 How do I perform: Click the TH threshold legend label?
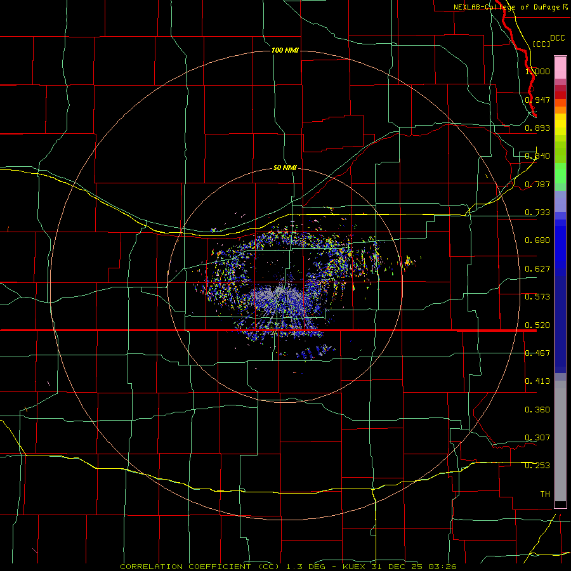click(x=545, y=494)
